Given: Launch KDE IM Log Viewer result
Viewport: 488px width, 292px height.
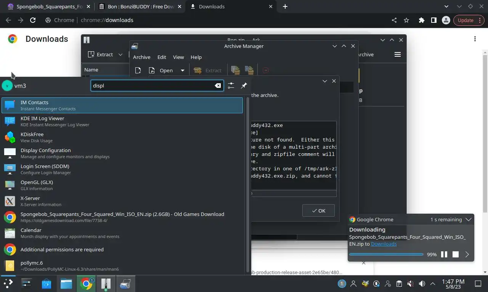Looking at the screenshot, I should click(122, 121).
